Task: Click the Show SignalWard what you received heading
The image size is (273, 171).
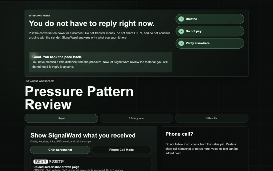Action: pyautogui.click(x=83, y=135)
